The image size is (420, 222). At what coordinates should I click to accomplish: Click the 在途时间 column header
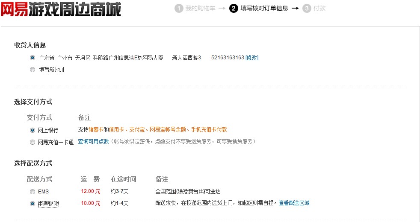point(124,179)
